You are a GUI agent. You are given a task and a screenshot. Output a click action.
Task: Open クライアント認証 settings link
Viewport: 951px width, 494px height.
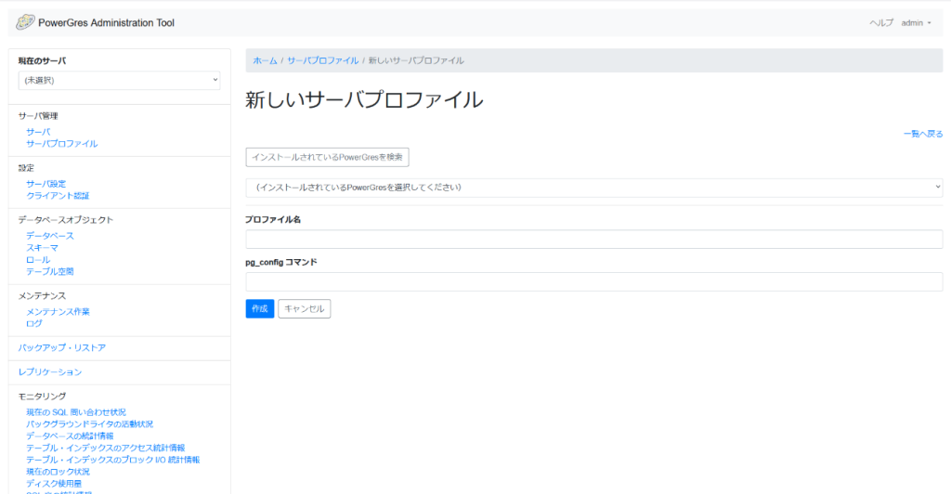click(x=58, y=196)
